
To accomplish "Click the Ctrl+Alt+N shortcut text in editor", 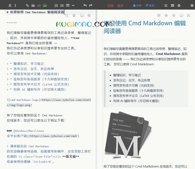I will click(42, 162).
